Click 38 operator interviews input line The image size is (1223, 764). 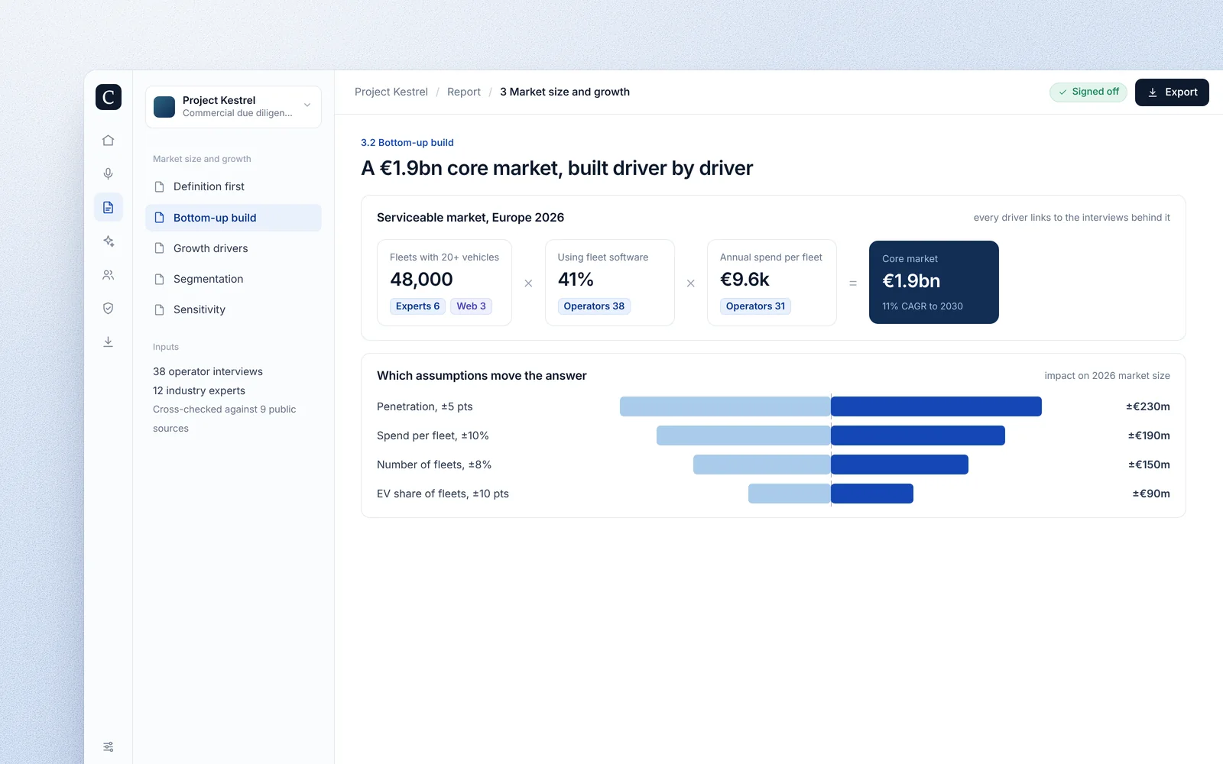208,371
